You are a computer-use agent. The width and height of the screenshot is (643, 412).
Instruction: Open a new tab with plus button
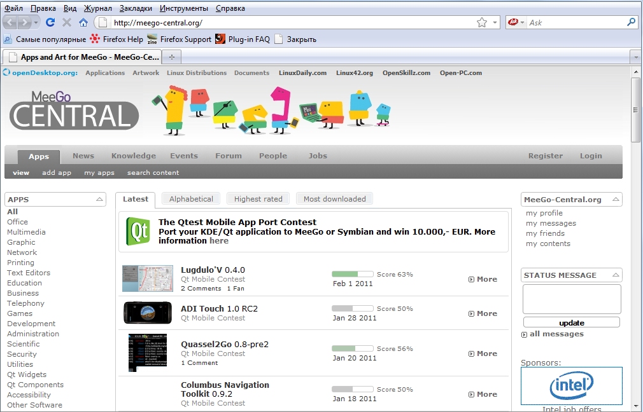[171, 57]
